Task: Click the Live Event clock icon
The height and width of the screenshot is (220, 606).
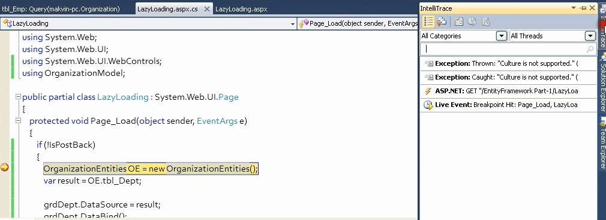Action: point(428,105)
